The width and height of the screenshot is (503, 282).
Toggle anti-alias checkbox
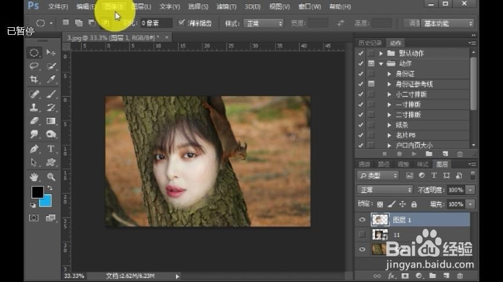point(182,23)
